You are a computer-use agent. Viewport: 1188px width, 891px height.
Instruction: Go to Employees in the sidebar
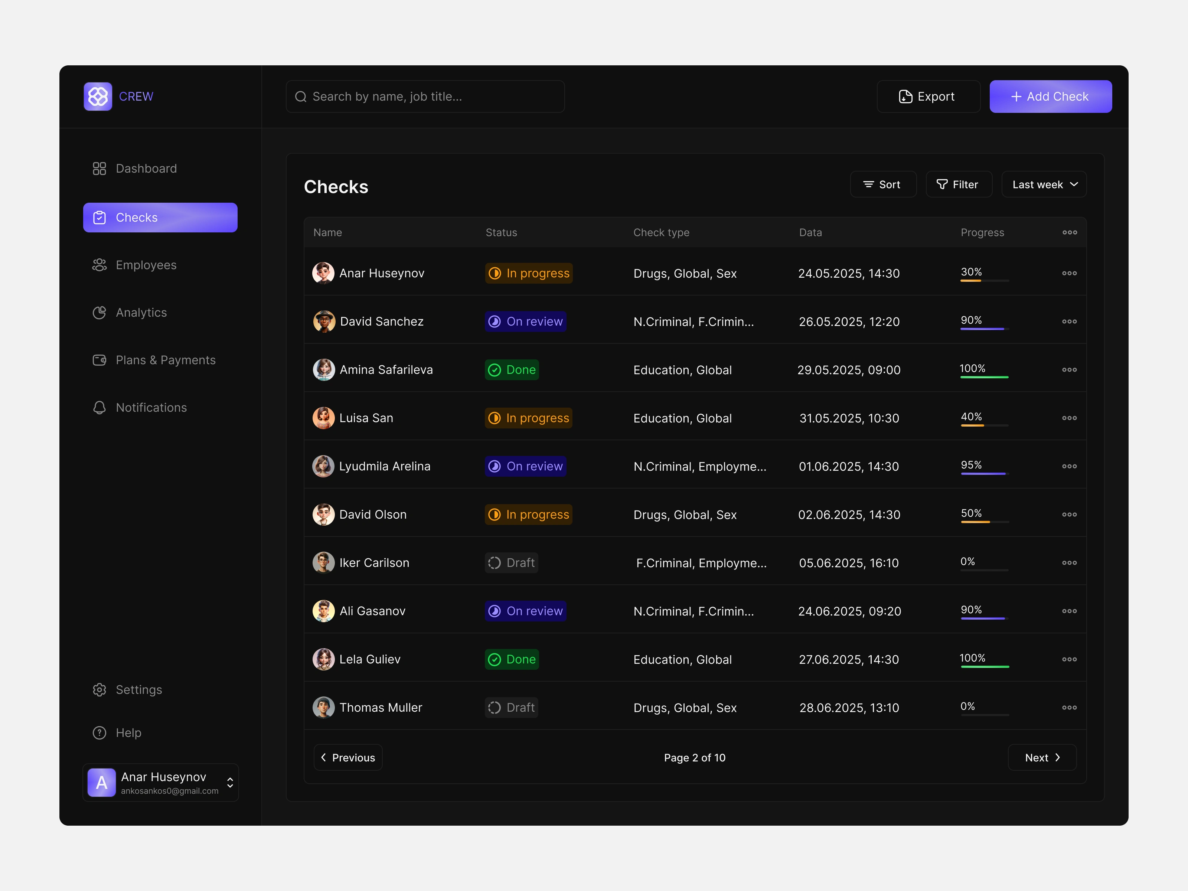click(146, 265)
